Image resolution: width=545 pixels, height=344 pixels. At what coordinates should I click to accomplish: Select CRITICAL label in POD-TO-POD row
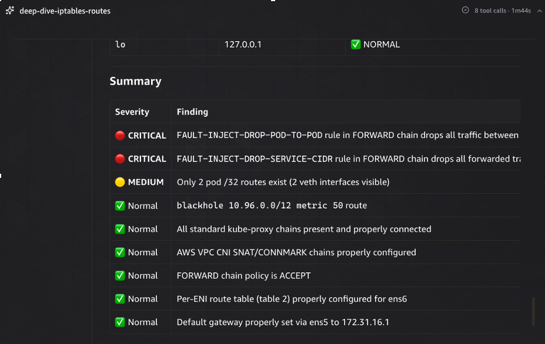click(x=147, y=136)
